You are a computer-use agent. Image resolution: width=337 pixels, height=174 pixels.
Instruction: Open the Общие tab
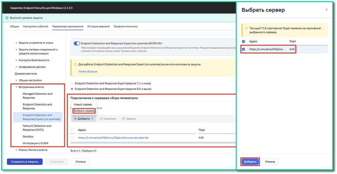(15, 27)
